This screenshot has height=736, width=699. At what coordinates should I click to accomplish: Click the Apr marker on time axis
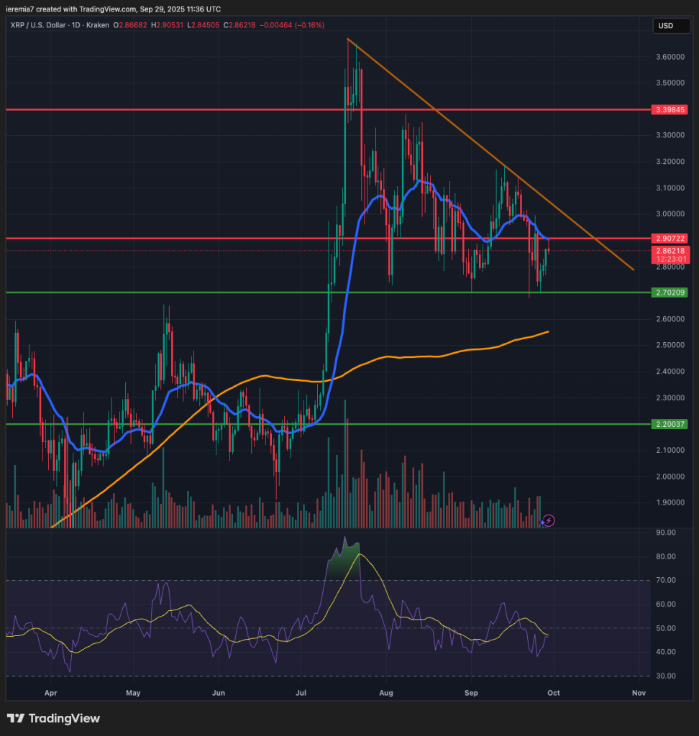(50, 692)
